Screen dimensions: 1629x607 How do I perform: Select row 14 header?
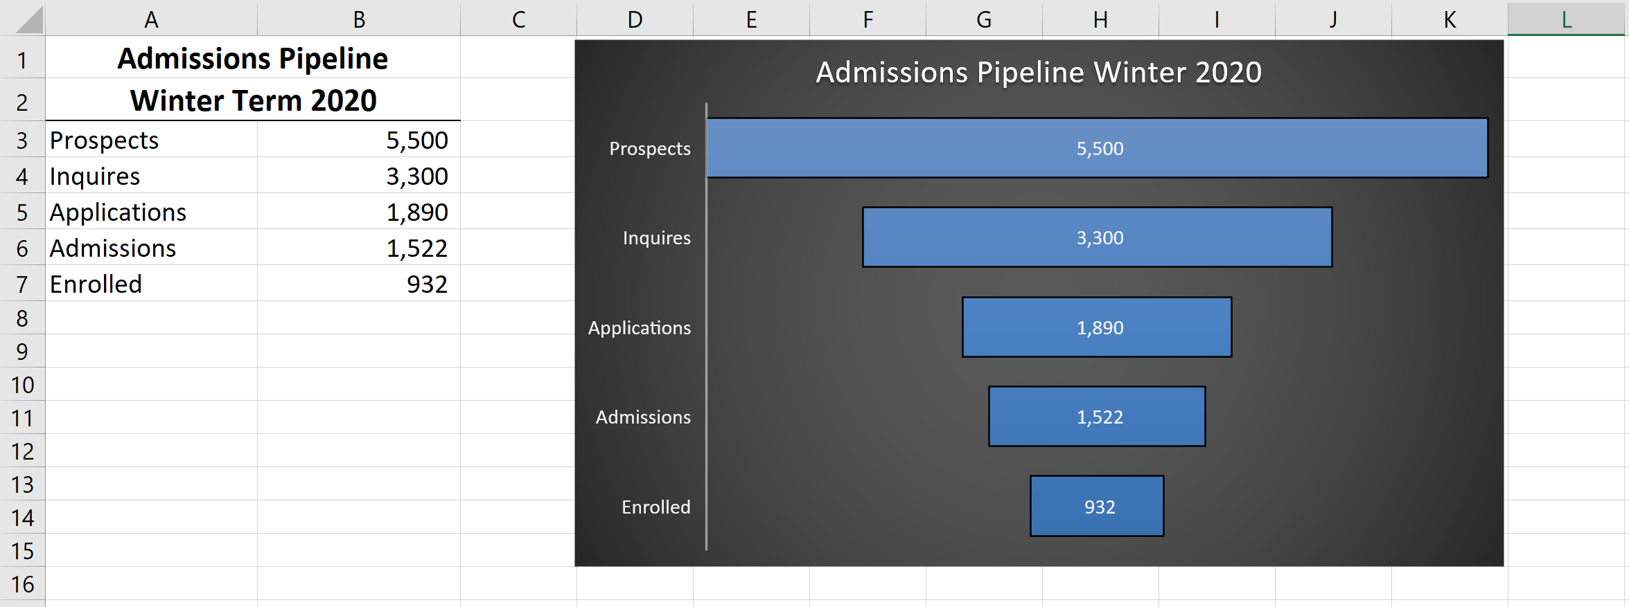coord(22,518)
